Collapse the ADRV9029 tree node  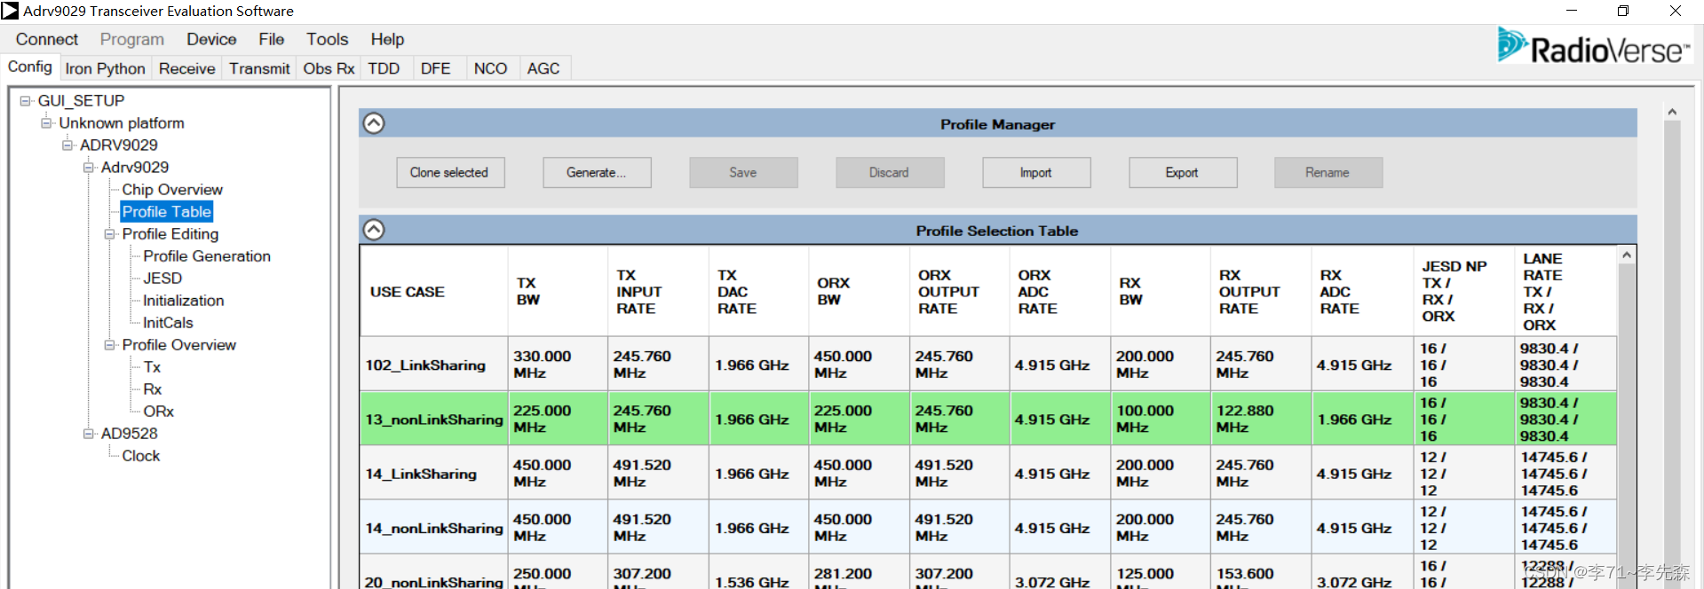tap(67, 145)
